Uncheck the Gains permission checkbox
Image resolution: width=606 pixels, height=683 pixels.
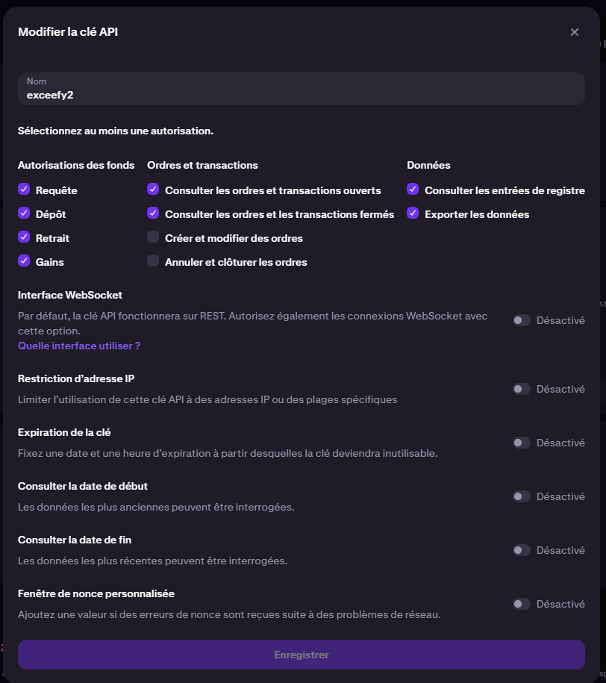coord(24,261)
